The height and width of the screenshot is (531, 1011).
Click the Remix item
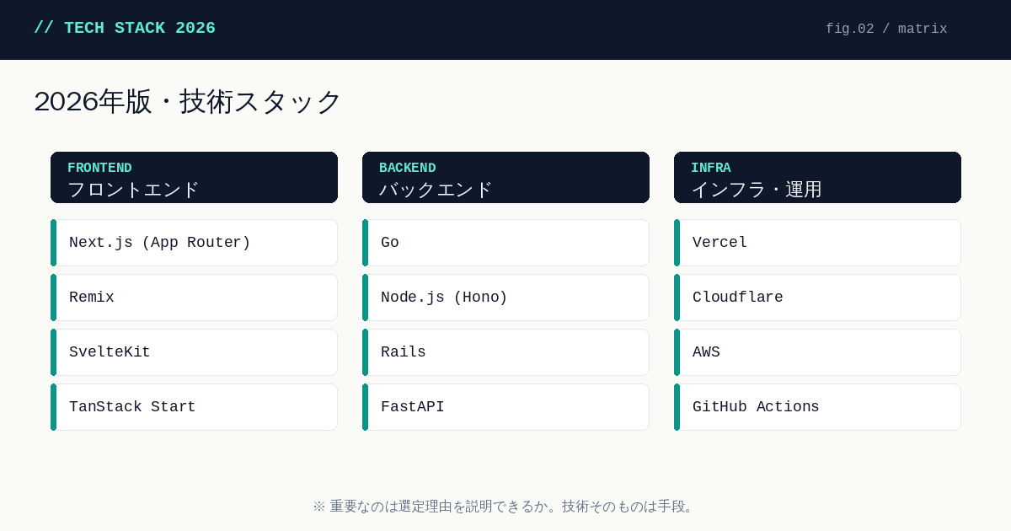tap(194, 298)
